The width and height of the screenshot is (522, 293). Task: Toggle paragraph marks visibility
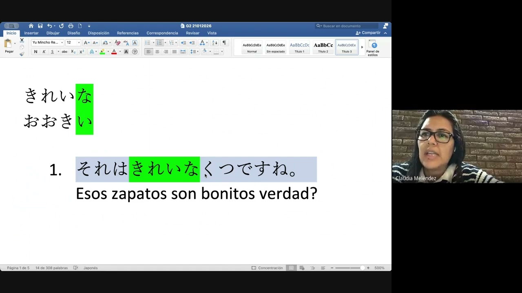224,42
